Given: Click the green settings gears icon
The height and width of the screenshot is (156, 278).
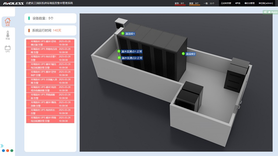Looking at the screenshot, I should pyautogui.click(x=265, y=12).
